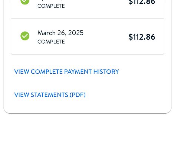Click COMPLETE status under March 26, 2025
175x160 pixels.
[x=51, y=42]
